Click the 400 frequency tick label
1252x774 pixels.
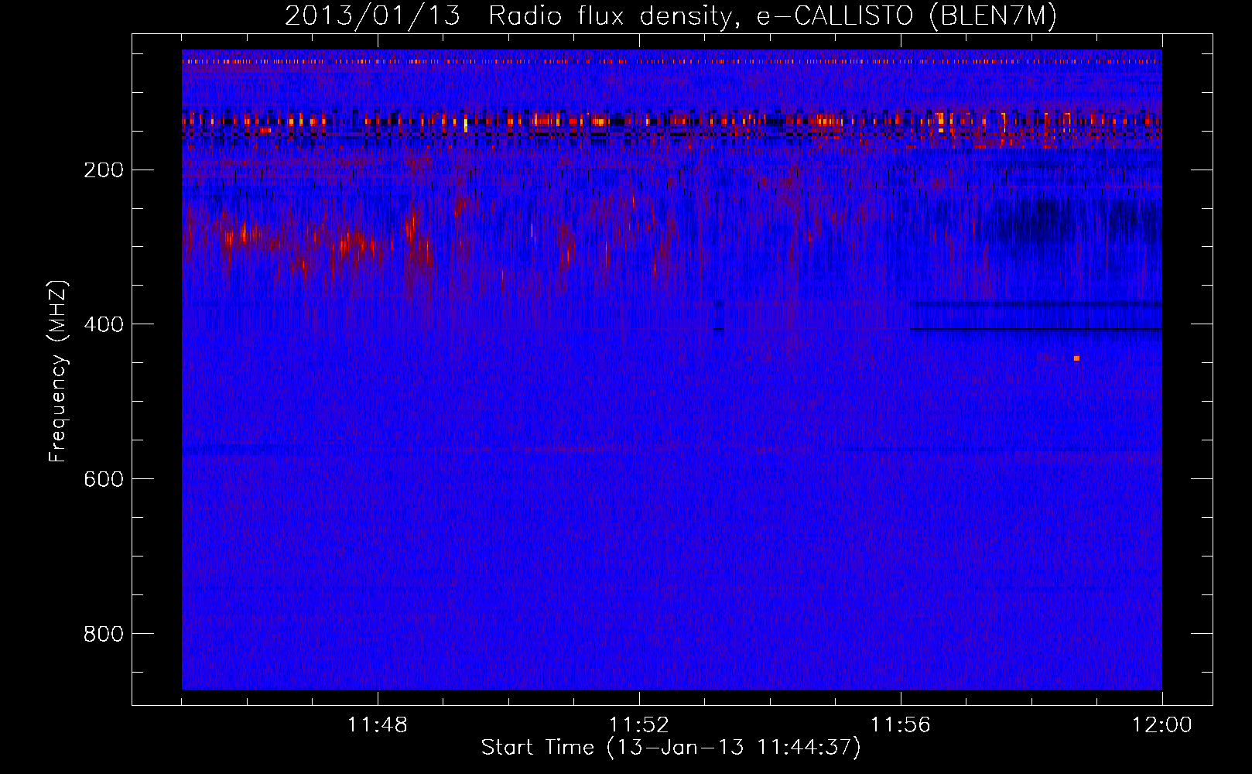(x=103, y=324)
